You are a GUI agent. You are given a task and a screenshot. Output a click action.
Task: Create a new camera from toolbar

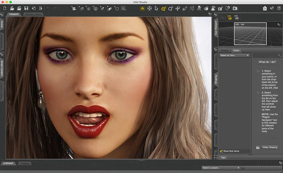pos(74,8)
